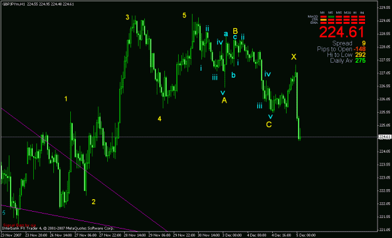Click the yellow wave label 2

point(93,202)
